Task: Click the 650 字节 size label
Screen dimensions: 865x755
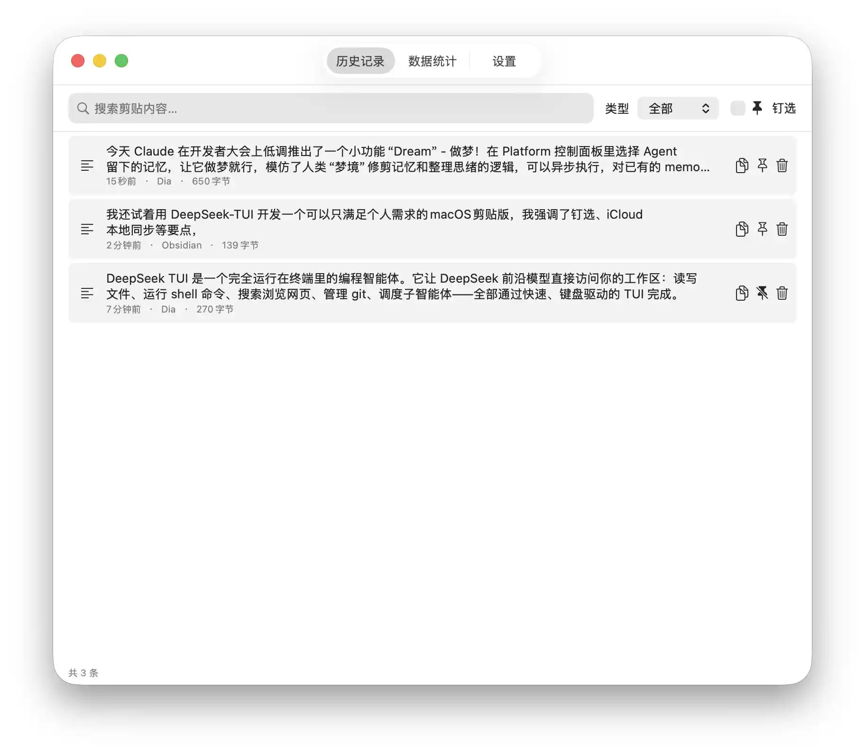Action: click(x=211, y=181)
